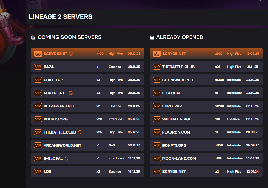Image resolution: width=268 pixels, height=188 pixels.
Task: Click the date 15.08.25 on MOON-LAND.COM row
Action: (253, 158)
